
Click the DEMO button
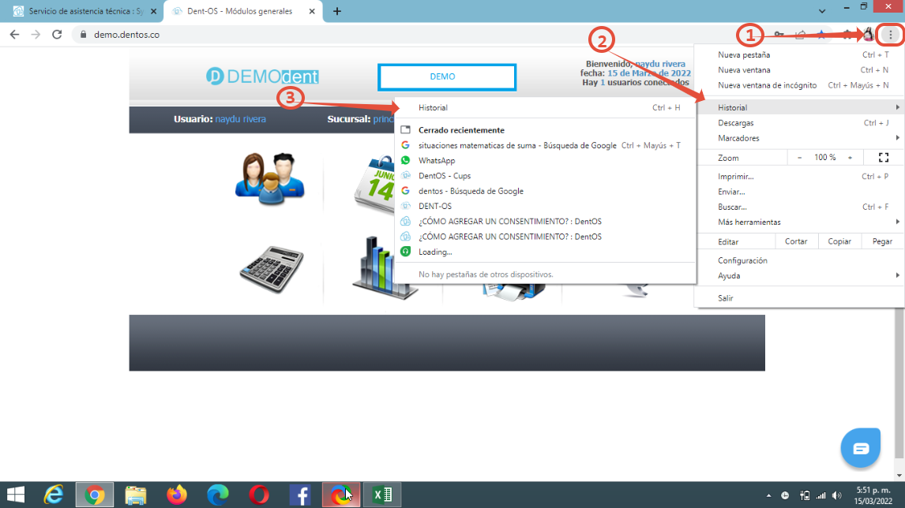pos(447,77)
